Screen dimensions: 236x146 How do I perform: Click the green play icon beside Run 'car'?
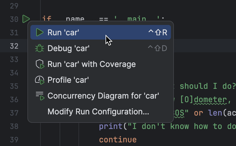[x=40, y=33]
